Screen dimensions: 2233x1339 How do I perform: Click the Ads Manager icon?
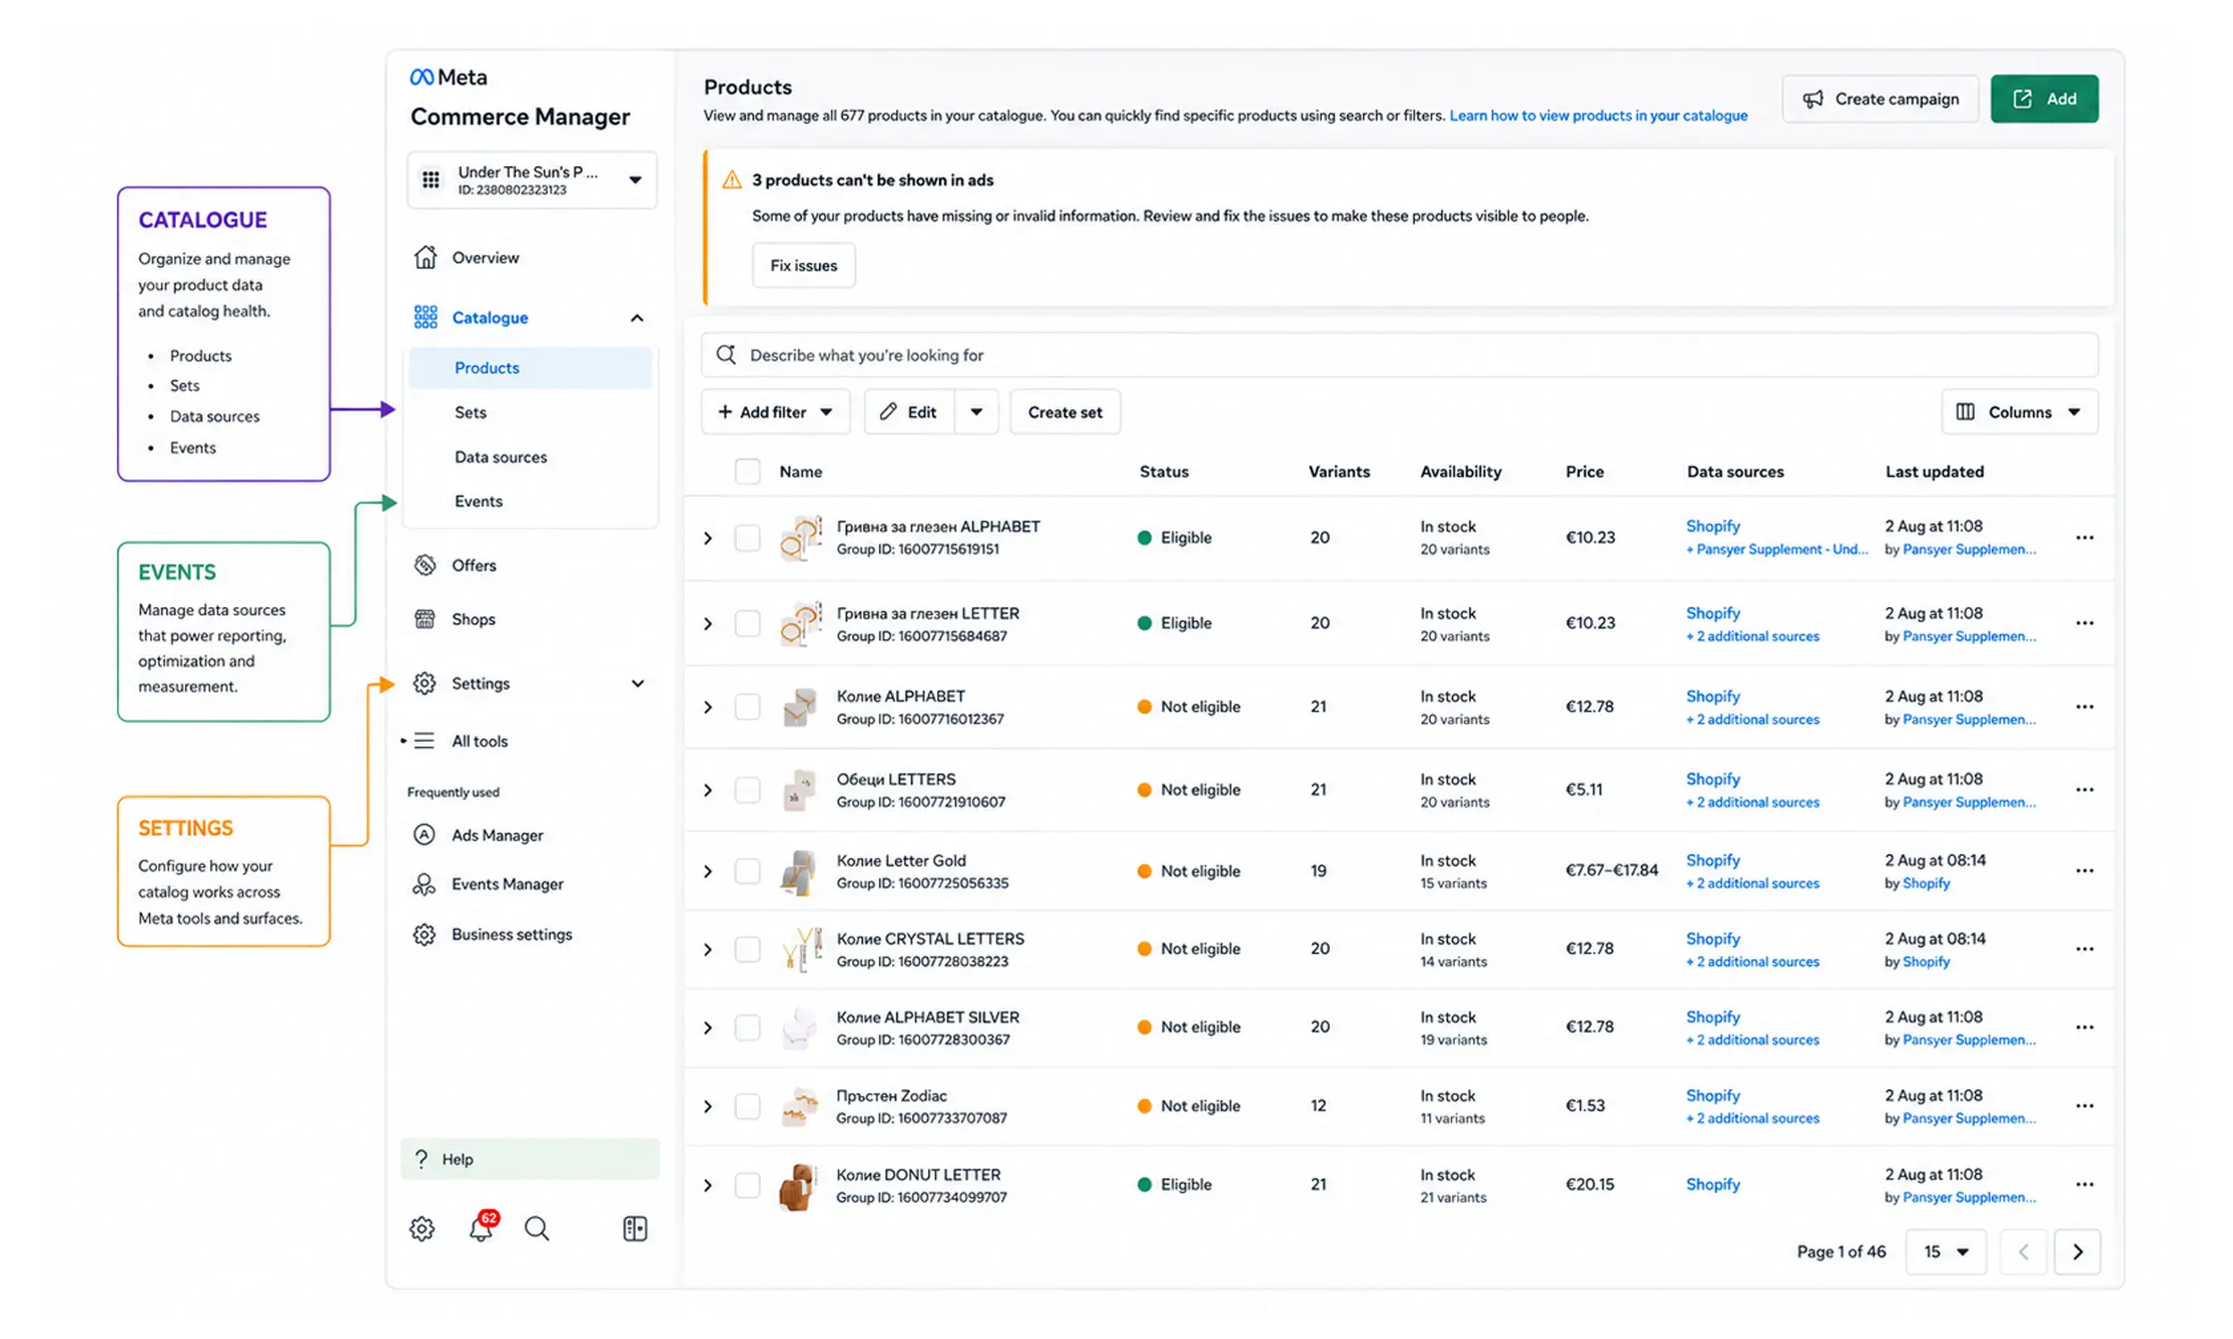pos(424,835)
